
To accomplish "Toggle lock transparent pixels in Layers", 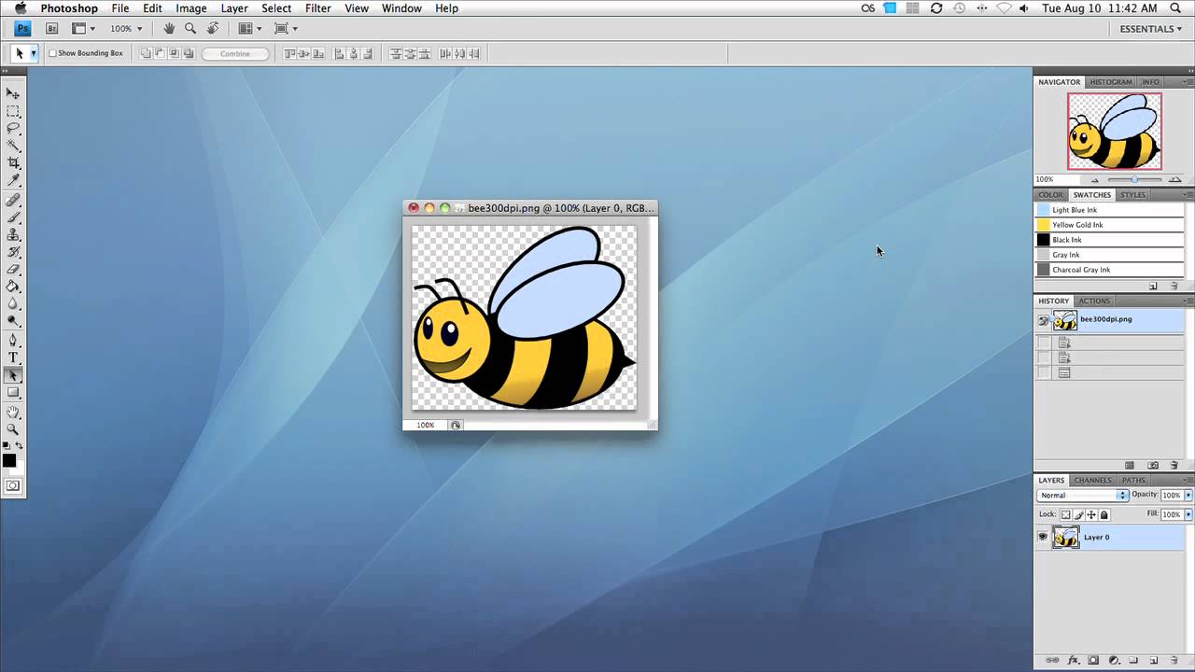I will coord(1065,514).
